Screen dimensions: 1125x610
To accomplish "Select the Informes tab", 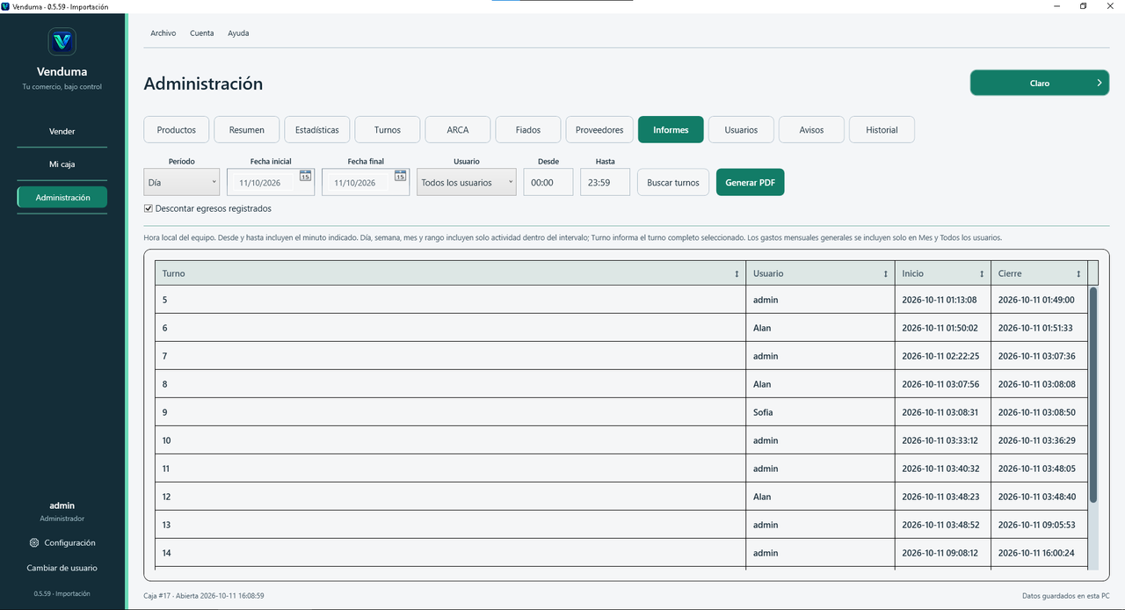I will (x=671, y=129).
